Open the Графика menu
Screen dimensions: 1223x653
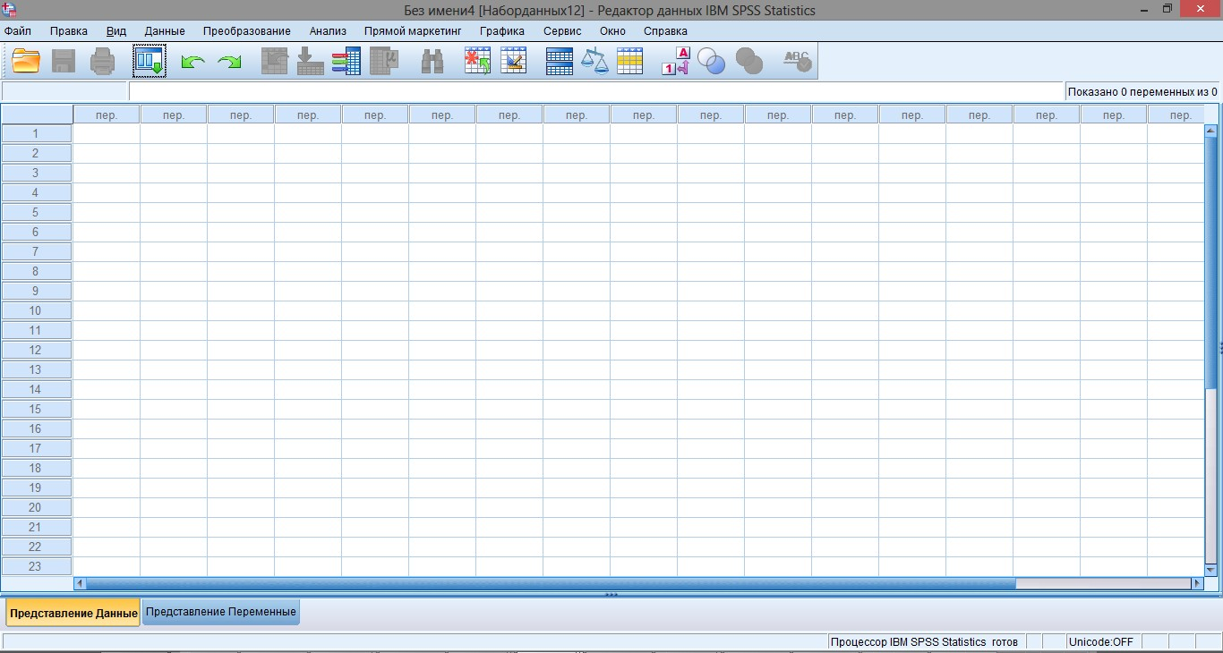[x=502, y=30]
